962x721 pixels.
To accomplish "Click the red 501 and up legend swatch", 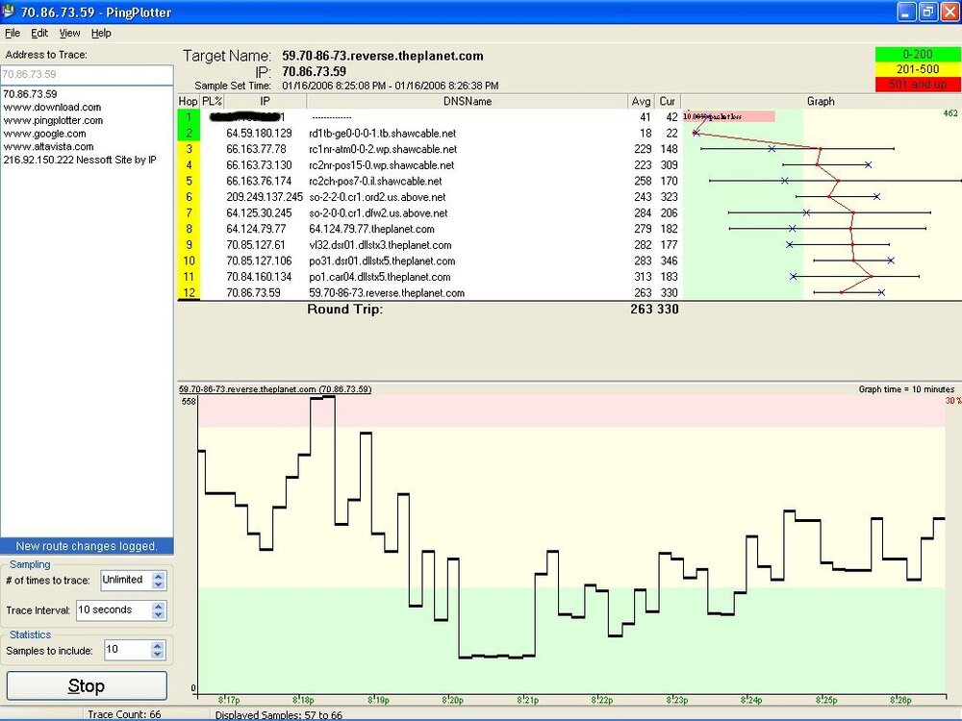I will pyautogui.click(x=917, y=85).
